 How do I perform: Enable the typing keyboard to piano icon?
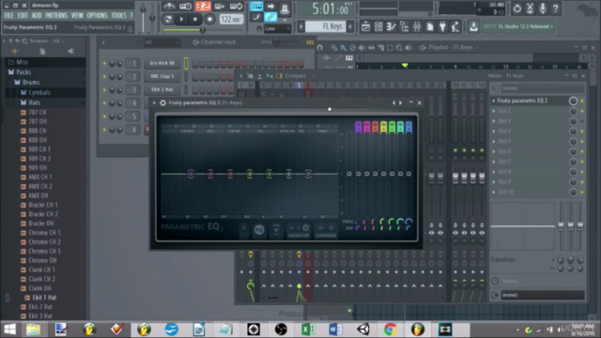(256, 7)
